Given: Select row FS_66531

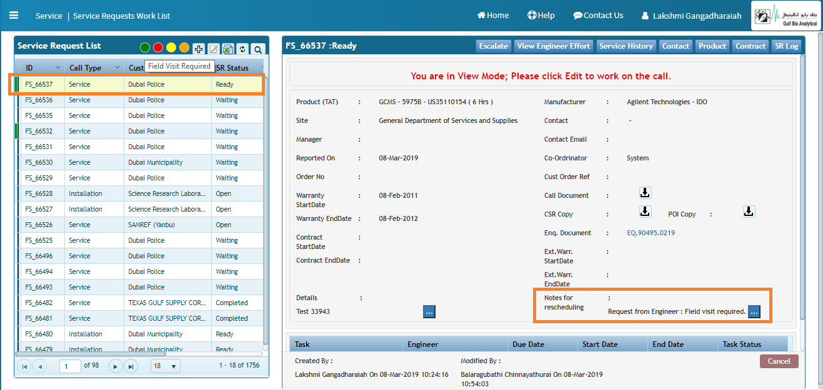Looking at the screenshot, I should click(139, 147).
